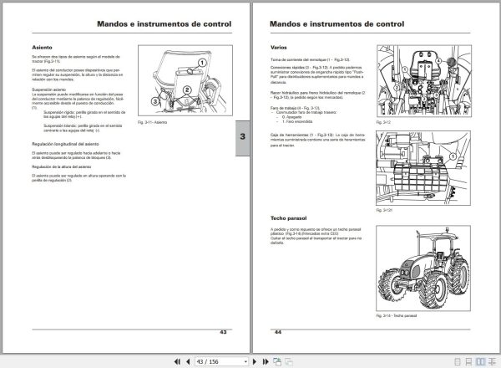Click the previous view icon

click(x=277, y=361)
